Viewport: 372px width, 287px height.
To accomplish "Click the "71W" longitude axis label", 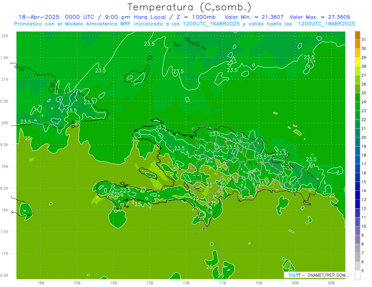I will 222,283.
